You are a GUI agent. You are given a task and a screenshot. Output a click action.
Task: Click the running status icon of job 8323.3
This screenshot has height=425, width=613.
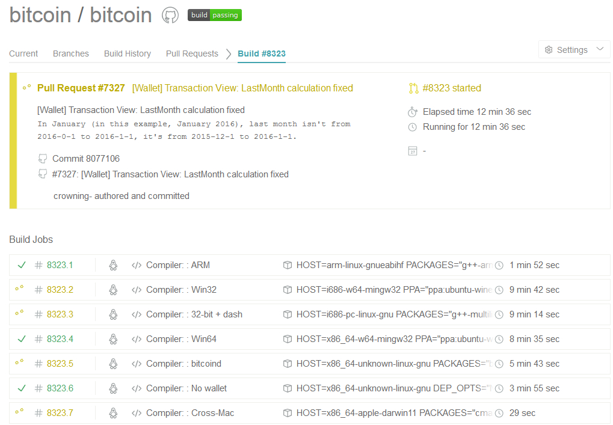point(19,313)
